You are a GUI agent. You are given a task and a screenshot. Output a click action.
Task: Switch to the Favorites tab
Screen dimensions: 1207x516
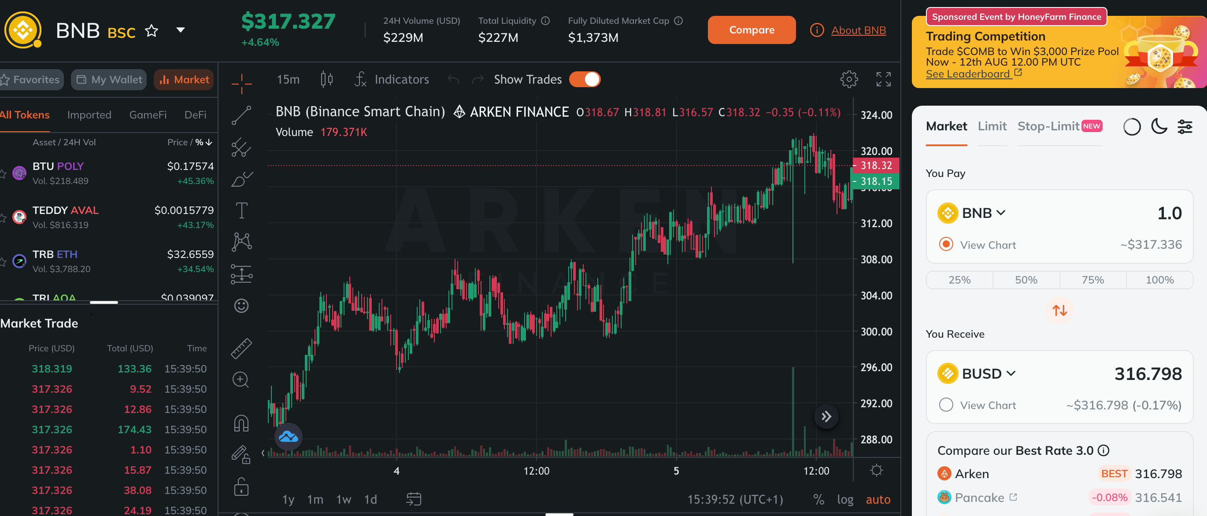pos(31,79)
